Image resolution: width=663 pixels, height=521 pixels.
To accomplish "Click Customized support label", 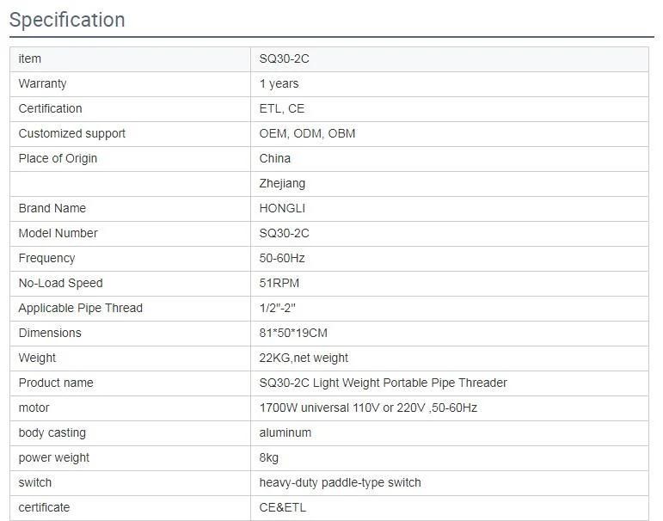I will (72, 133).
